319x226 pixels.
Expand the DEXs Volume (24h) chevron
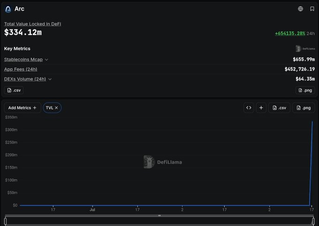pos(50,79)
